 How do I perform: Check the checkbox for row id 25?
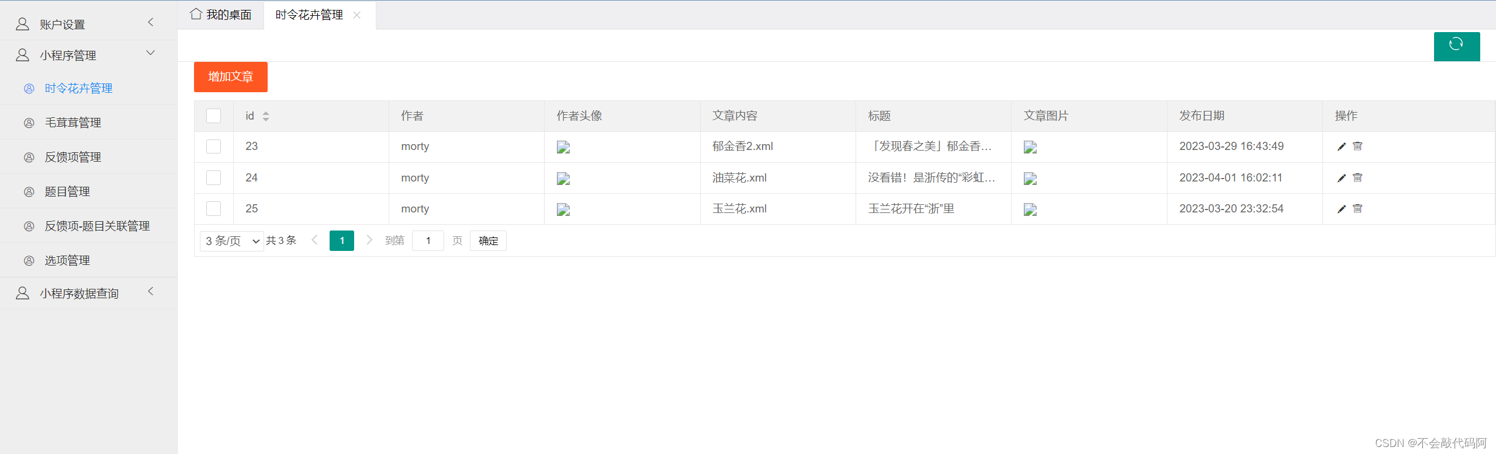pyautogui.click(x=214, y=208)
